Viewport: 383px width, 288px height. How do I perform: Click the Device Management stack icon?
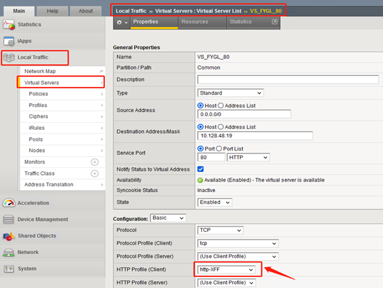(x=8, y=219)
